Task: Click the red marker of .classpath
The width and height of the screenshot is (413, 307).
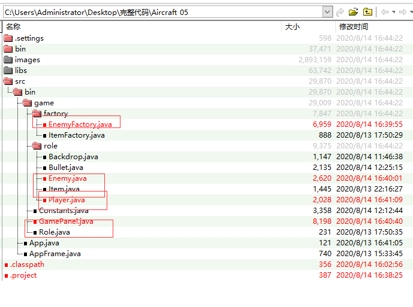Action: coord(7,265)
